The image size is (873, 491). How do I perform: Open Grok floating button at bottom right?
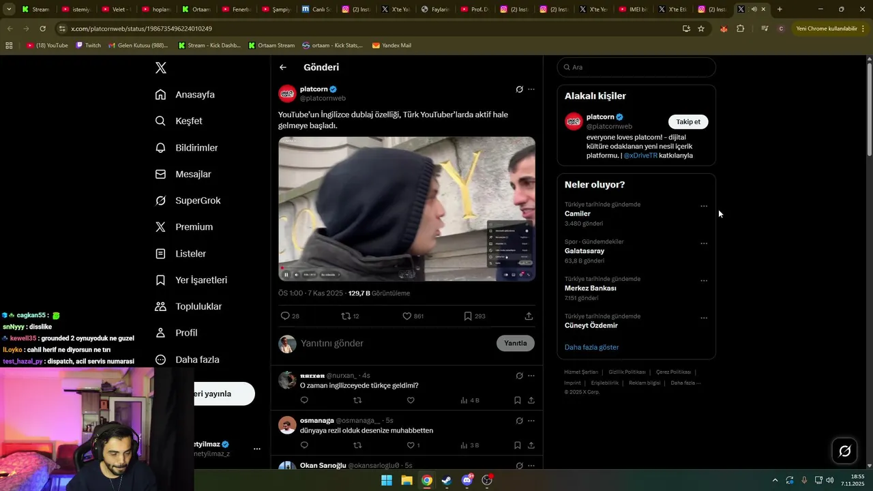845,451
